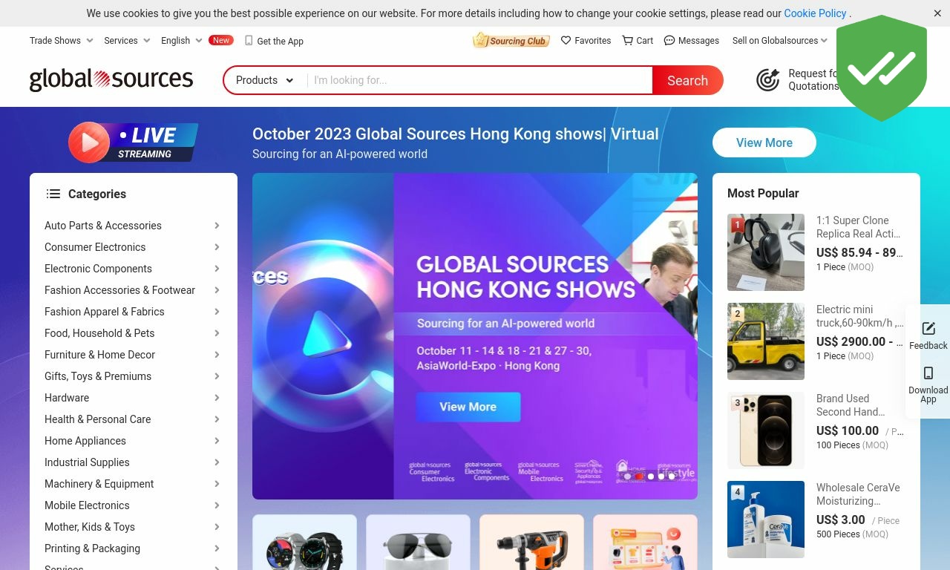The image size is (950, 570).
Task: Open the Trade Shows dropdown
Action: (62, 41)
